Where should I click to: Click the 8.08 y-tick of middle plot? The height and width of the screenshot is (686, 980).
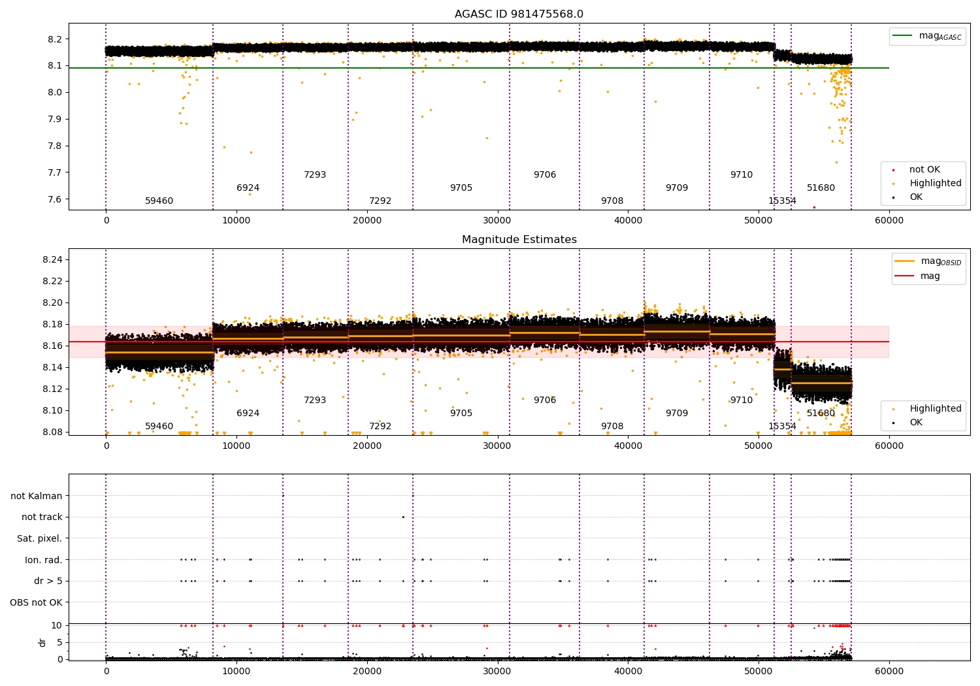click(52, 433)
